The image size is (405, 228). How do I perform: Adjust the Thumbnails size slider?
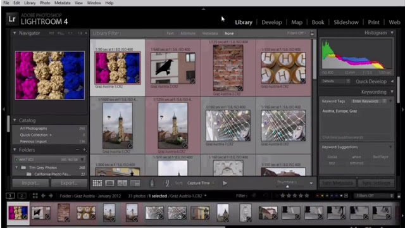click(x=287, y=186)
